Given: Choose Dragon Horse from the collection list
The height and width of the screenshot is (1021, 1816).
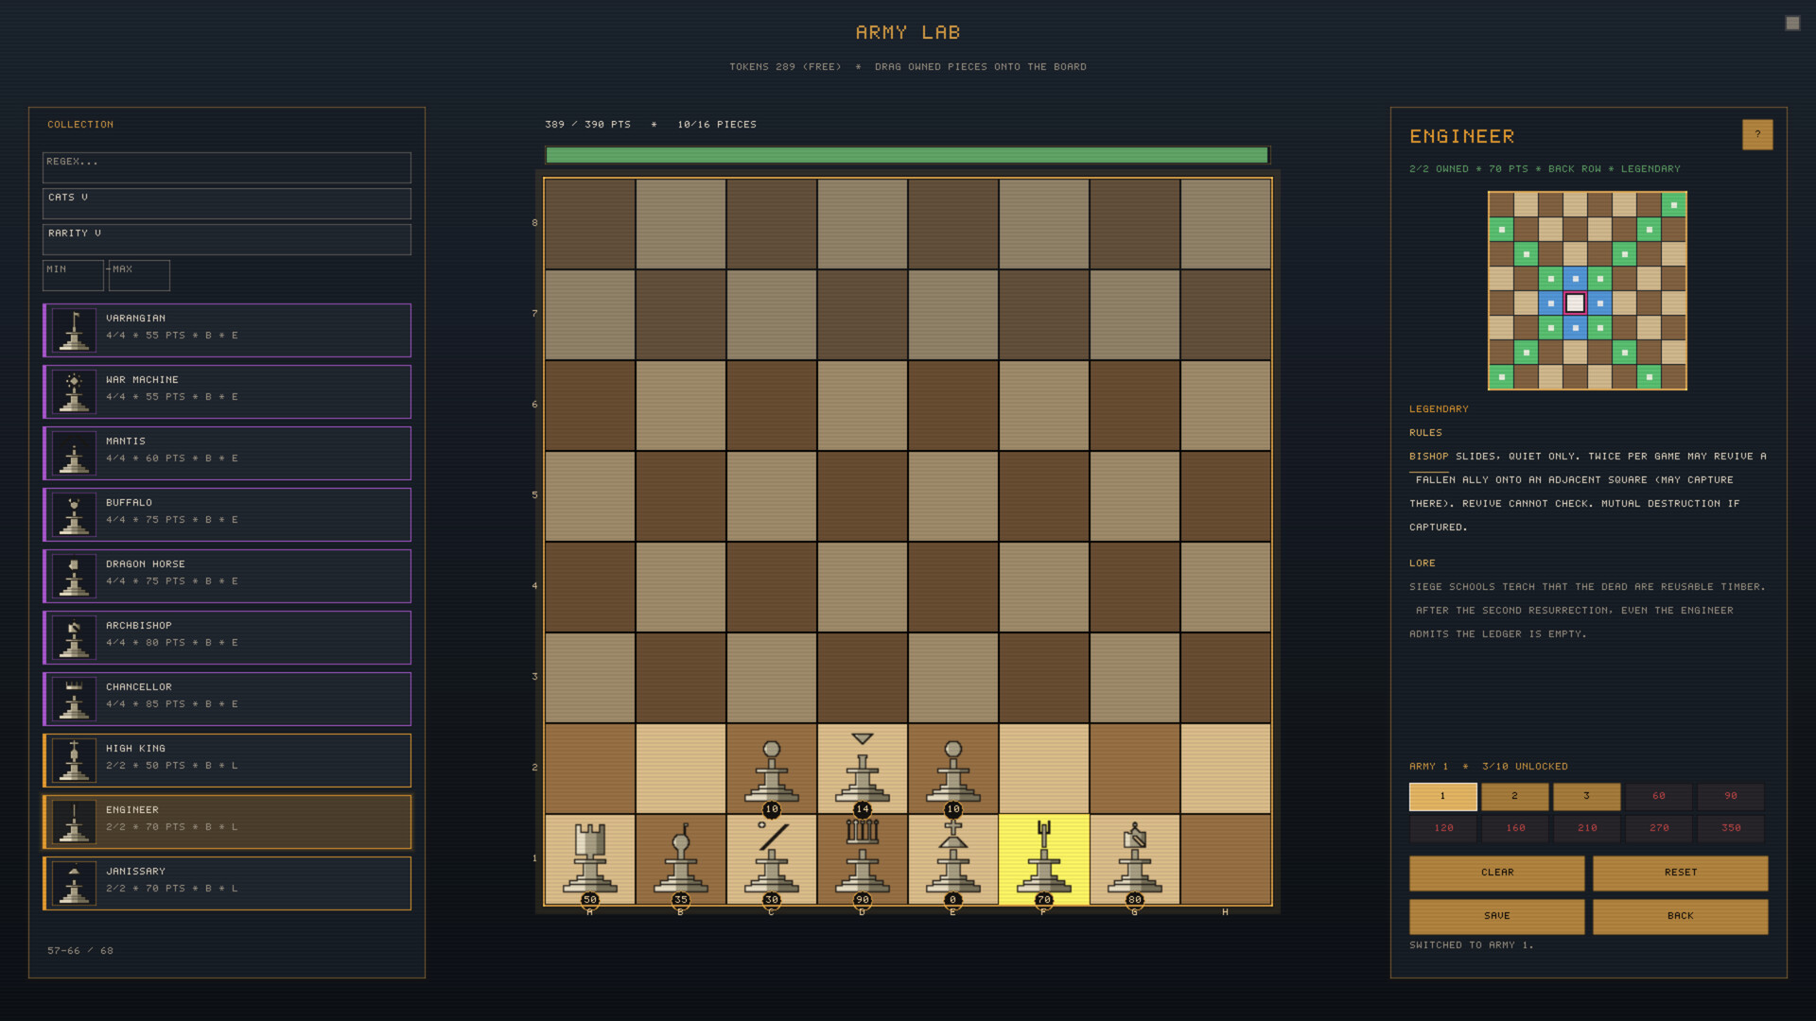Looking at the screenshot, I should (227, 576).
